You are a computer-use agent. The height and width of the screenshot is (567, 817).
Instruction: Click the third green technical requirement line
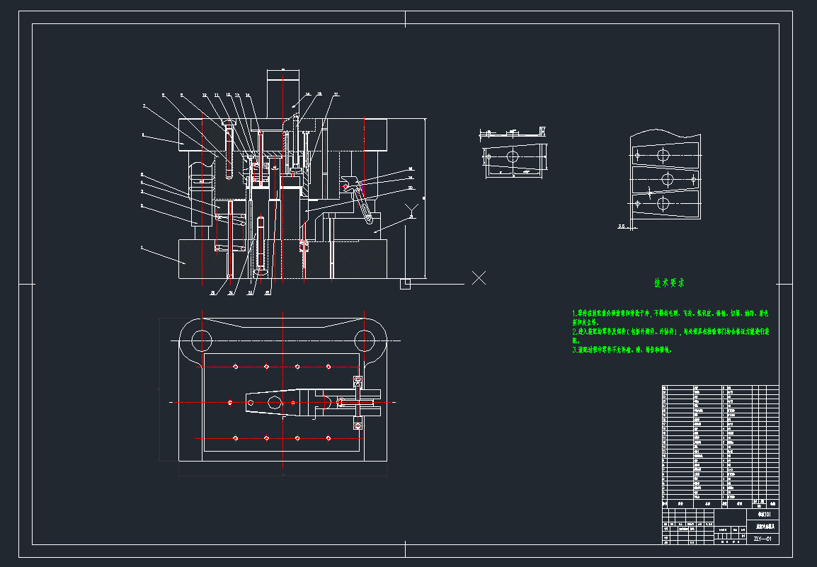(621, 350)
